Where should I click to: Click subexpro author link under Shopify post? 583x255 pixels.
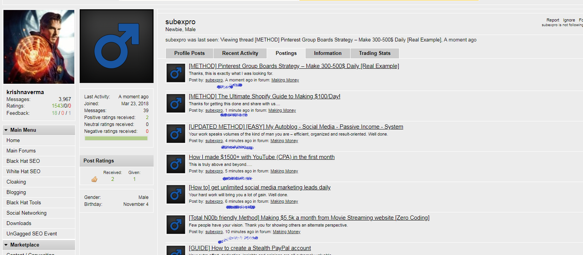click(214, 111)
